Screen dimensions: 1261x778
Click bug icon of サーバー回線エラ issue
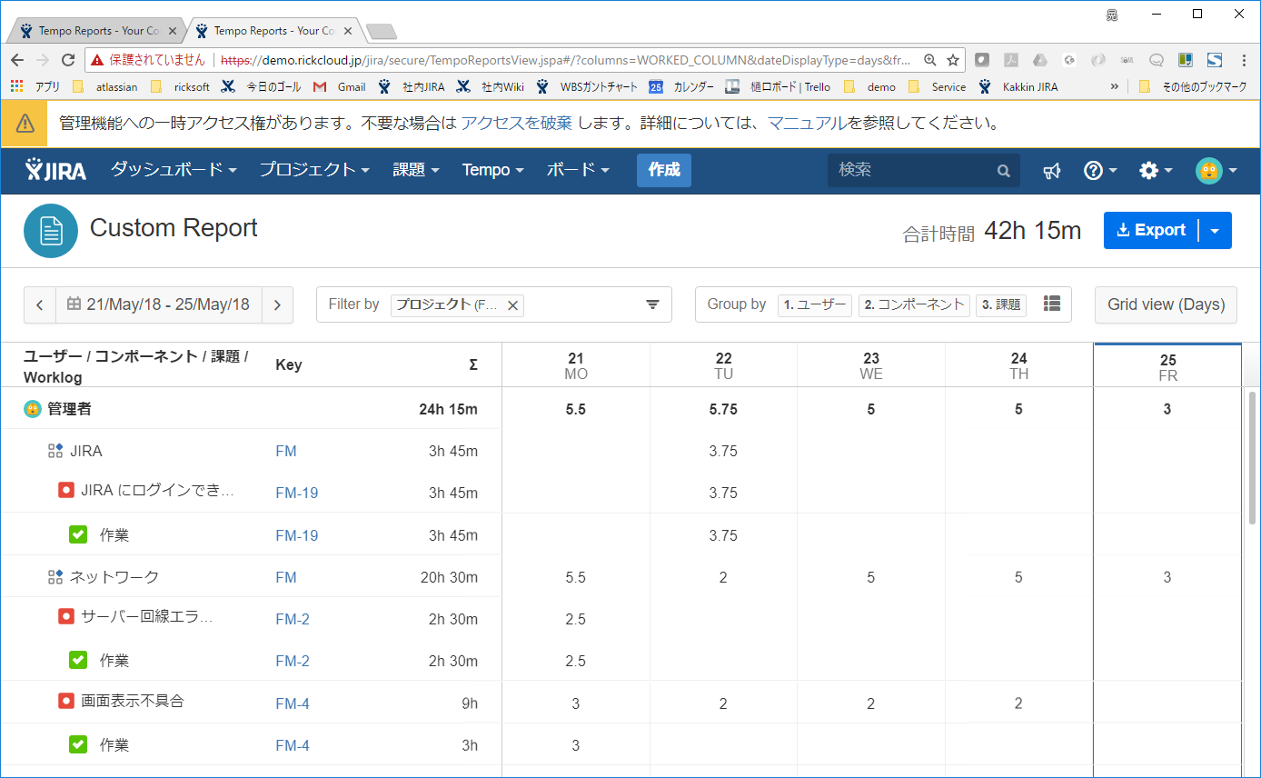coord(65,617)
